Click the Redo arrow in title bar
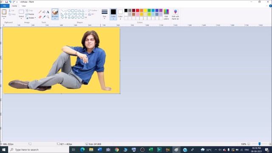The width and height of the screenshot is (272, 153). pyautogui.click(x=14, y=2)
